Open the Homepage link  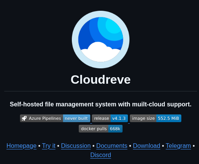[22, 146]
